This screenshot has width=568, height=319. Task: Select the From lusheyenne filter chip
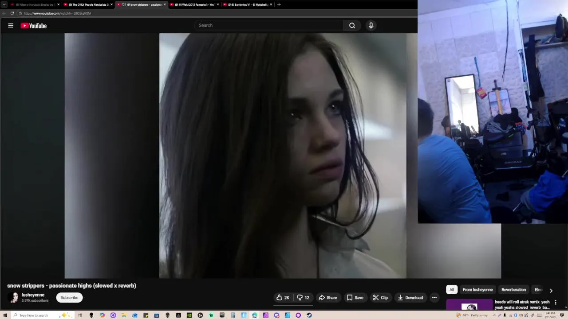coord(477,290)
